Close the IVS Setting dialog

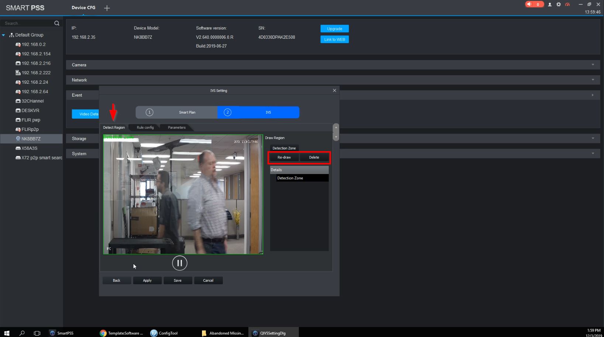pos(334,90)
